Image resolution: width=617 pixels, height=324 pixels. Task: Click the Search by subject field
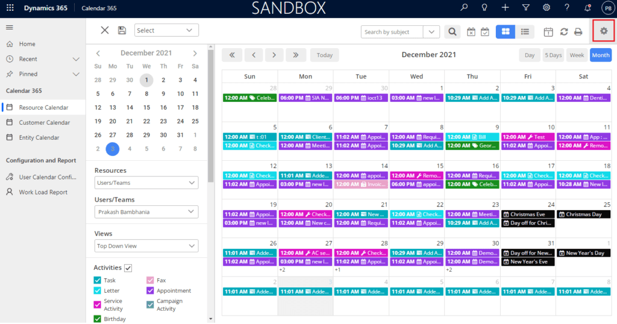tap(392, 32)
